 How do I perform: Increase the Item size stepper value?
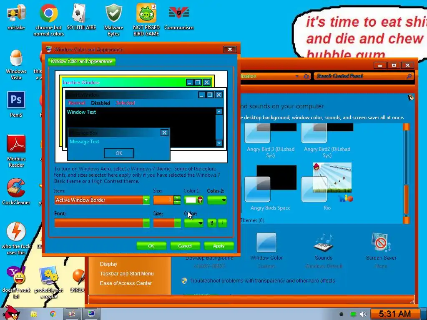[x=177, y=198]
